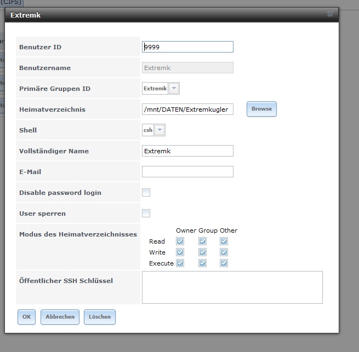Image resolution: width=359 pixels, height=352 pixels.
Task: Click the disabled Benutzername field
Action: pyautogui.click(x=187, y=68)
